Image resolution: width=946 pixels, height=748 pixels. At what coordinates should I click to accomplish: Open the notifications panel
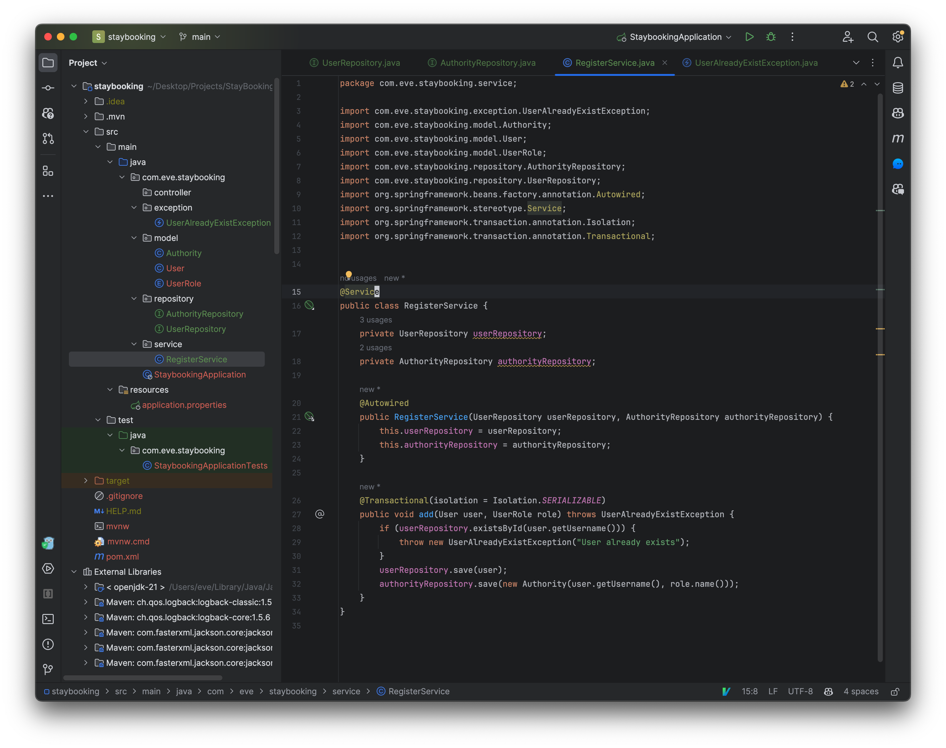click(x=898, y=62)
